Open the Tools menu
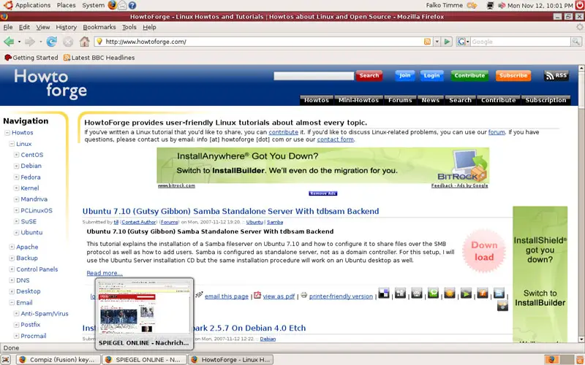585x365 pixels. [129, 27]
